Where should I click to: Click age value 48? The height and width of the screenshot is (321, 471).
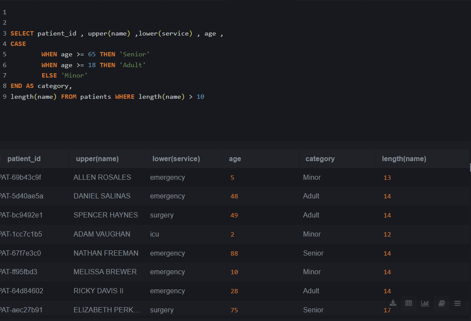[234, 196]
